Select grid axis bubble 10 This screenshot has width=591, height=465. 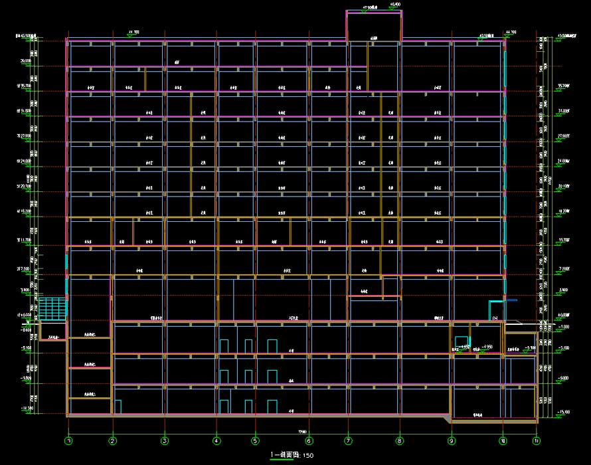503,440
